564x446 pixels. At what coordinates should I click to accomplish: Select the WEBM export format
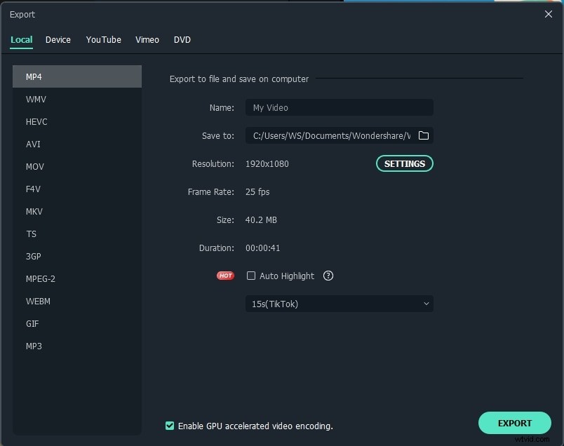click(x=38, y=301)
